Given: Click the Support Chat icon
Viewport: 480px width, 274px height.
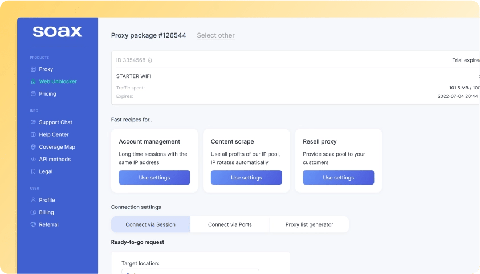Looking at the screenshot, I should tap(33, 122).
